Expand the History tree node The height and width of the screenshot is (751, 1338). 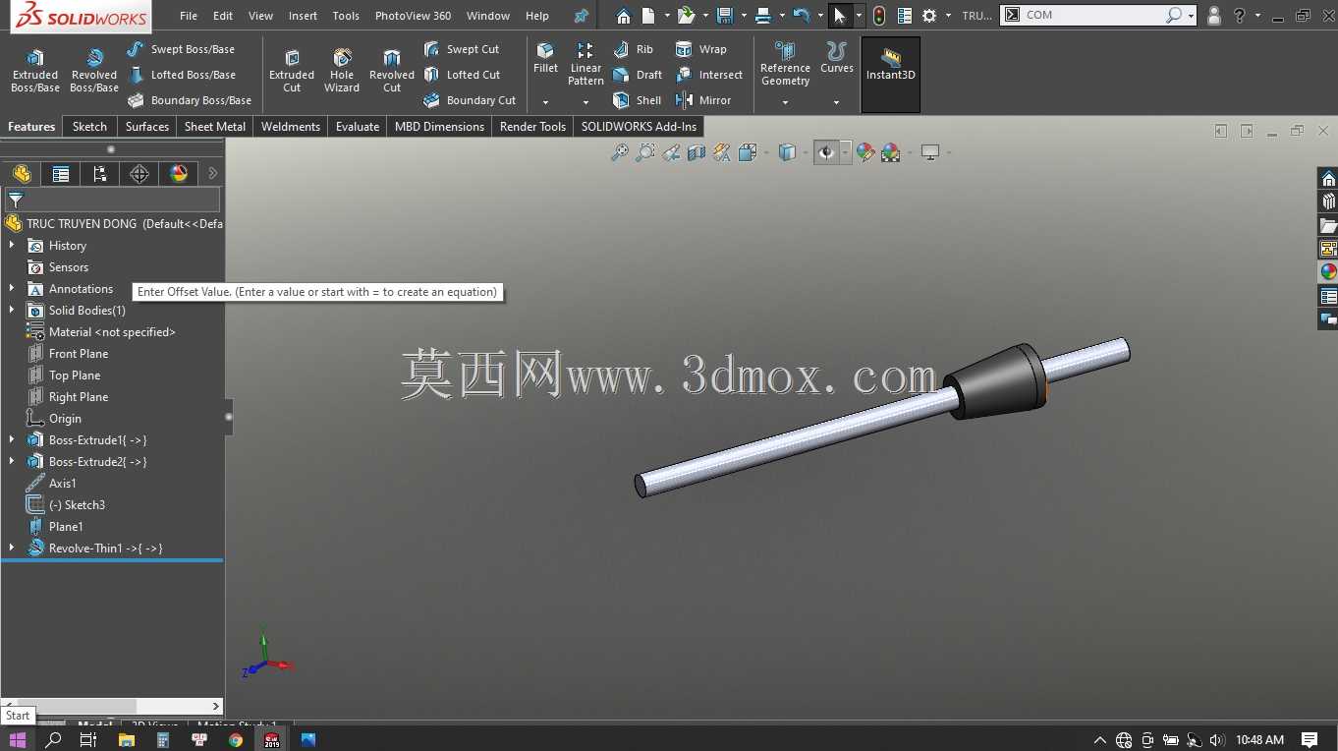pyautogui.click(x=12, y=246)
